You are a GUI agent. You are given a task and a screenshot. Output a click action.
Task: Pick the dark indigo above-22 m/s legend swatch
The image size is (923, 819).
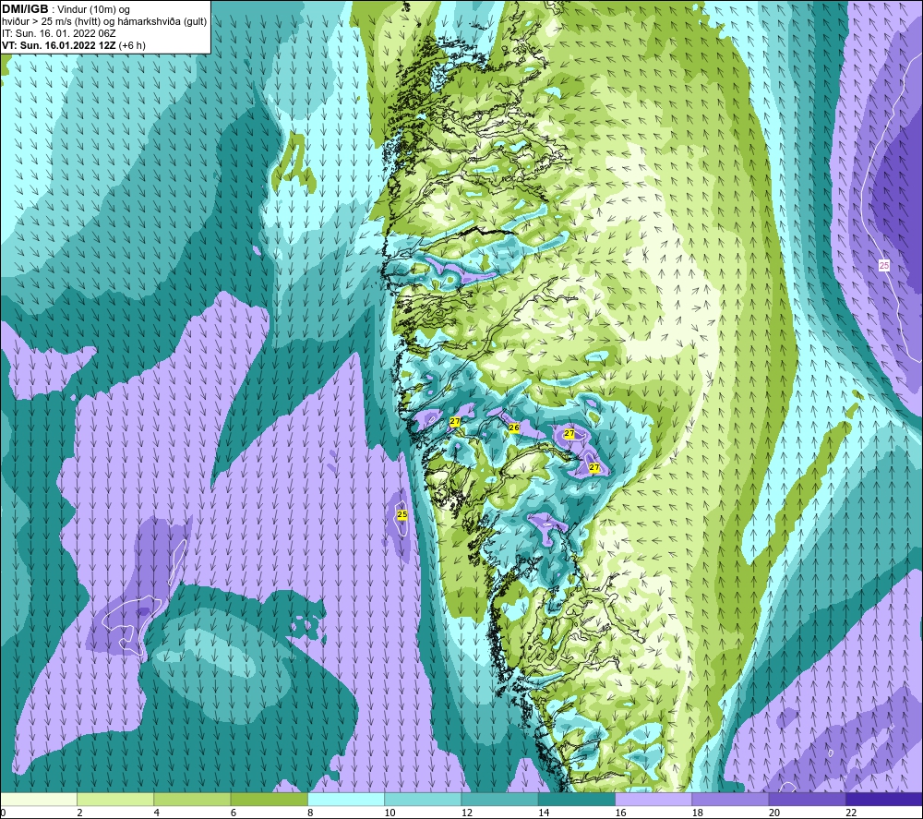pos(884,800)
